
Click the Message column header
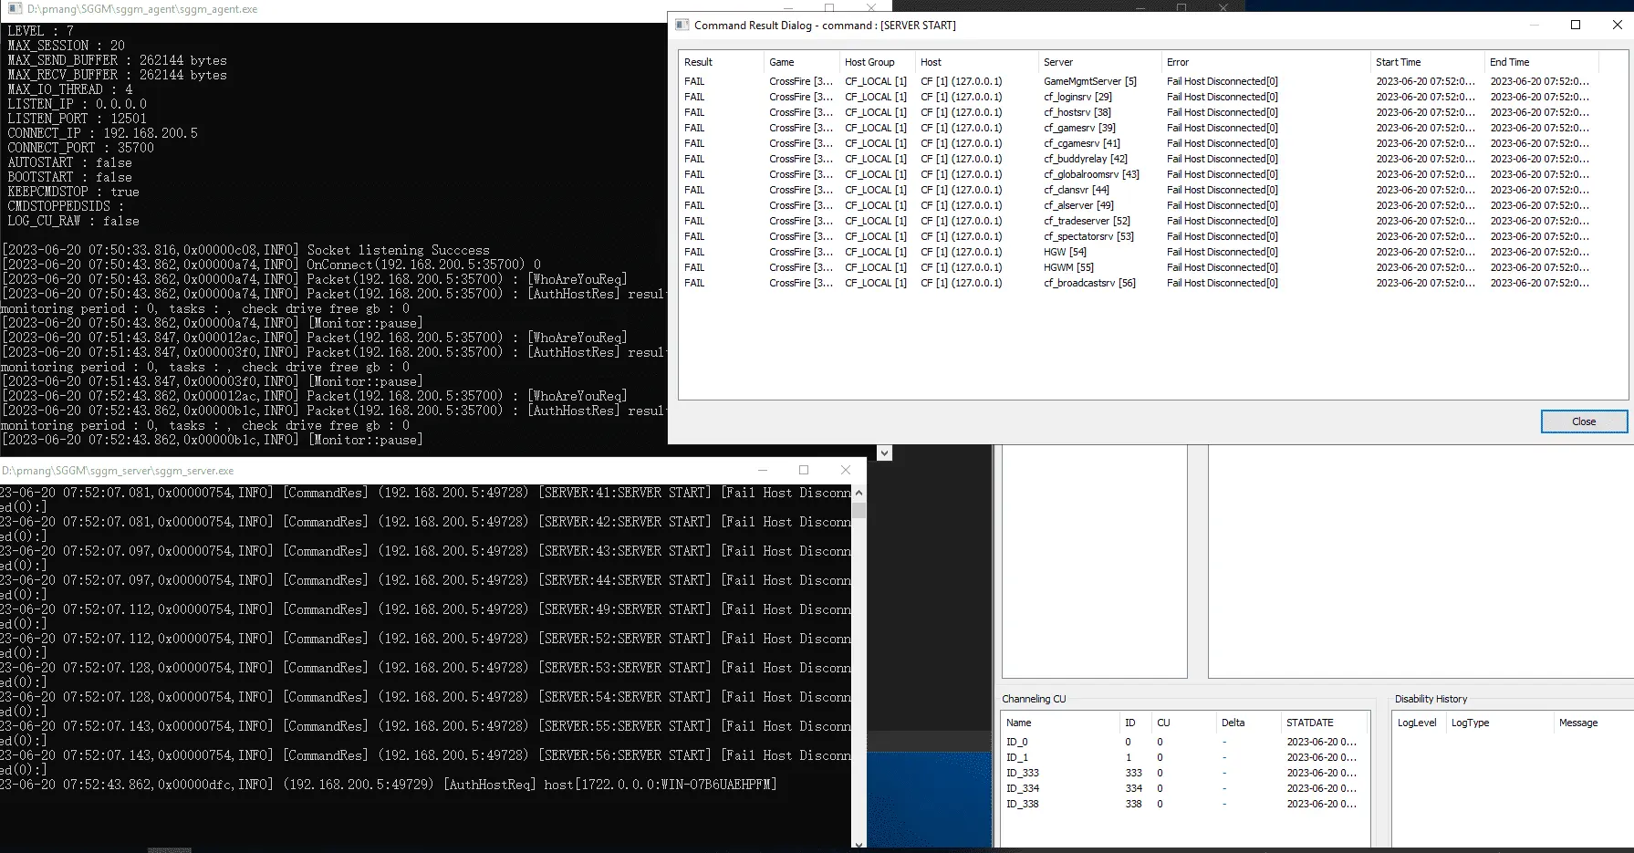pyautogui.click(x=1594, y=723)
